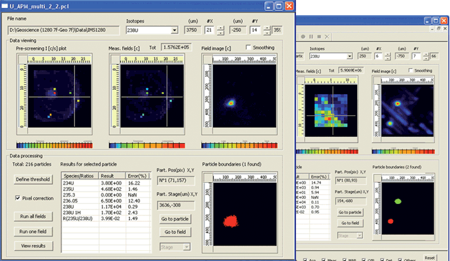Select the 235U row in results table

(106, 189)
